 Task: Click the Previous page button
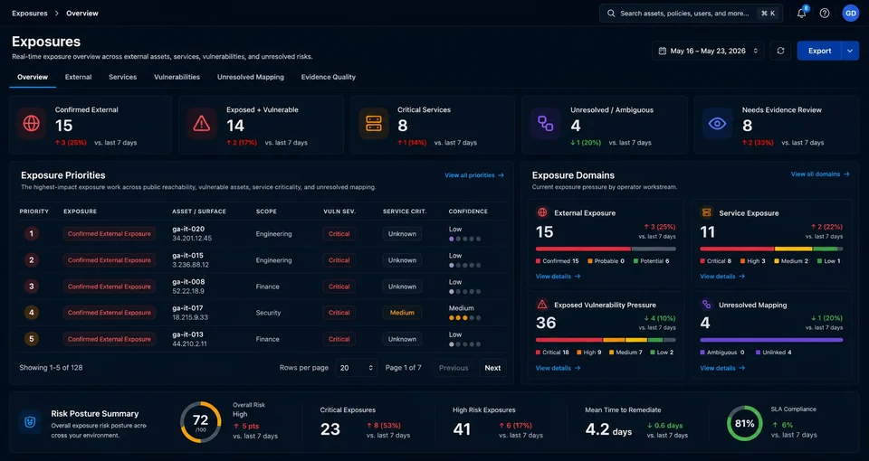(454, 368)
